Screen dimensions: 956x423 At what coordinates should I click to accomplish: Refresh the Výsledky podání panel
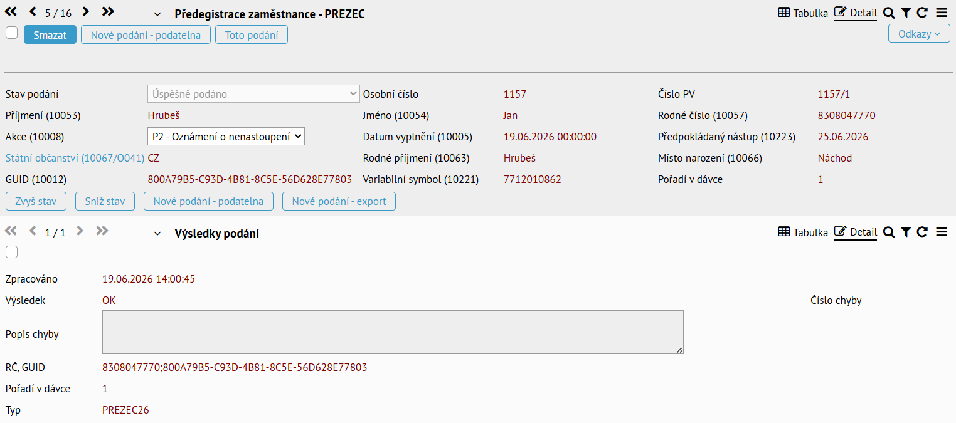(x=922, y=232)
